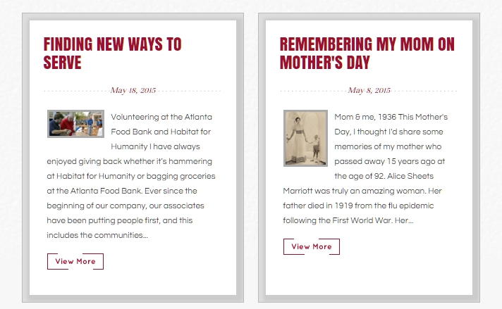Click "Volunteering at the Atlanta" excerpt line
The image size is (502, 309).
(x=161, y=117)
